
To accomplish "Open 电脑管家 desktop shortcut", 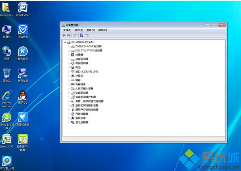I will click(23, 31).
